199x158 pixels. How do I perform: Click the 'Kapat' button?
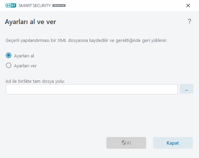(173, 143)
